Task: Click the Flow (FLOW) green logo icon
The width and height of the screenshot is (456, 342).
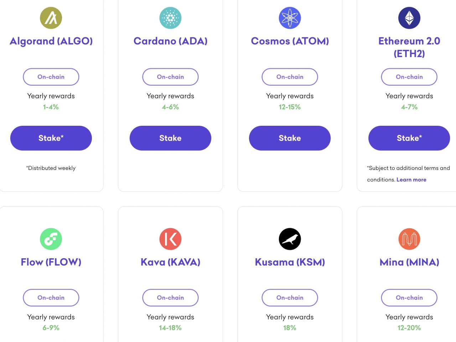Action: [51, 239]
